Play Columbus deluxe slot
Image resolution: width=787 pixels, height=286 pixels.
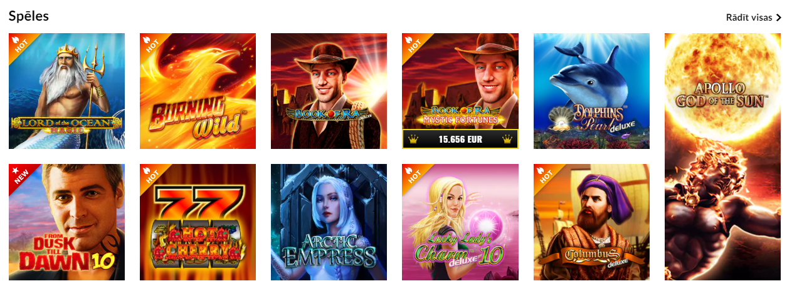point(591,222)
